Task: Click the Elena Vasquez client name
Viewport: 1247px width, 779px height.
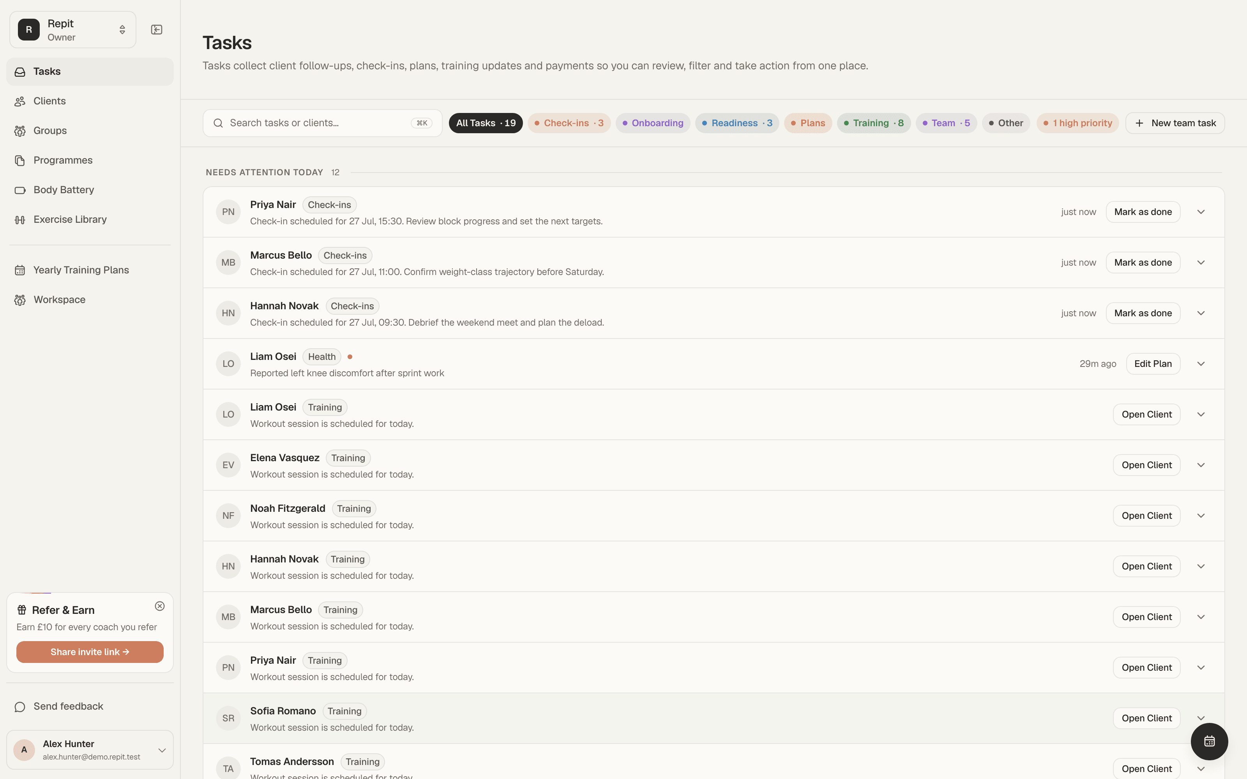Action: pos(284,458)
